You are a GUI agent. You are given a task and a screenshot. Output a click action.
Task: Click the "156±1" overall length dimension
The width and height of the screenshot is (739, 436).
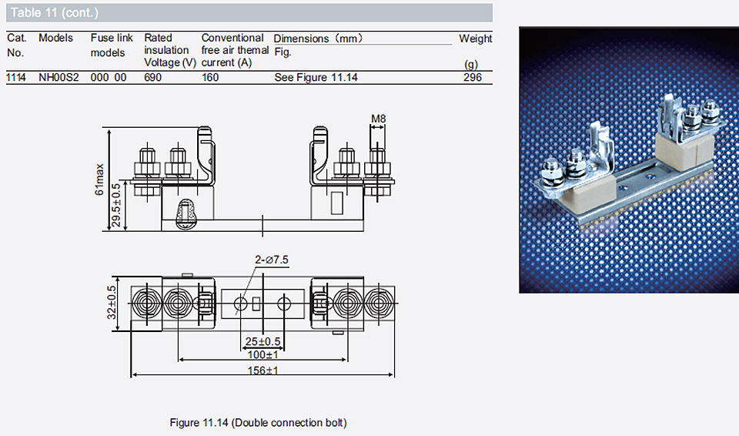click(x=262, y=371)
